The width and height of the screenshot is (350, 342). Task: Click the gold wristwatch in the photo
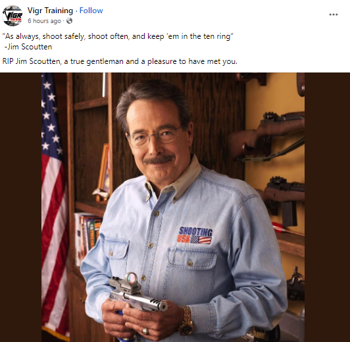[x=186, y=320]
